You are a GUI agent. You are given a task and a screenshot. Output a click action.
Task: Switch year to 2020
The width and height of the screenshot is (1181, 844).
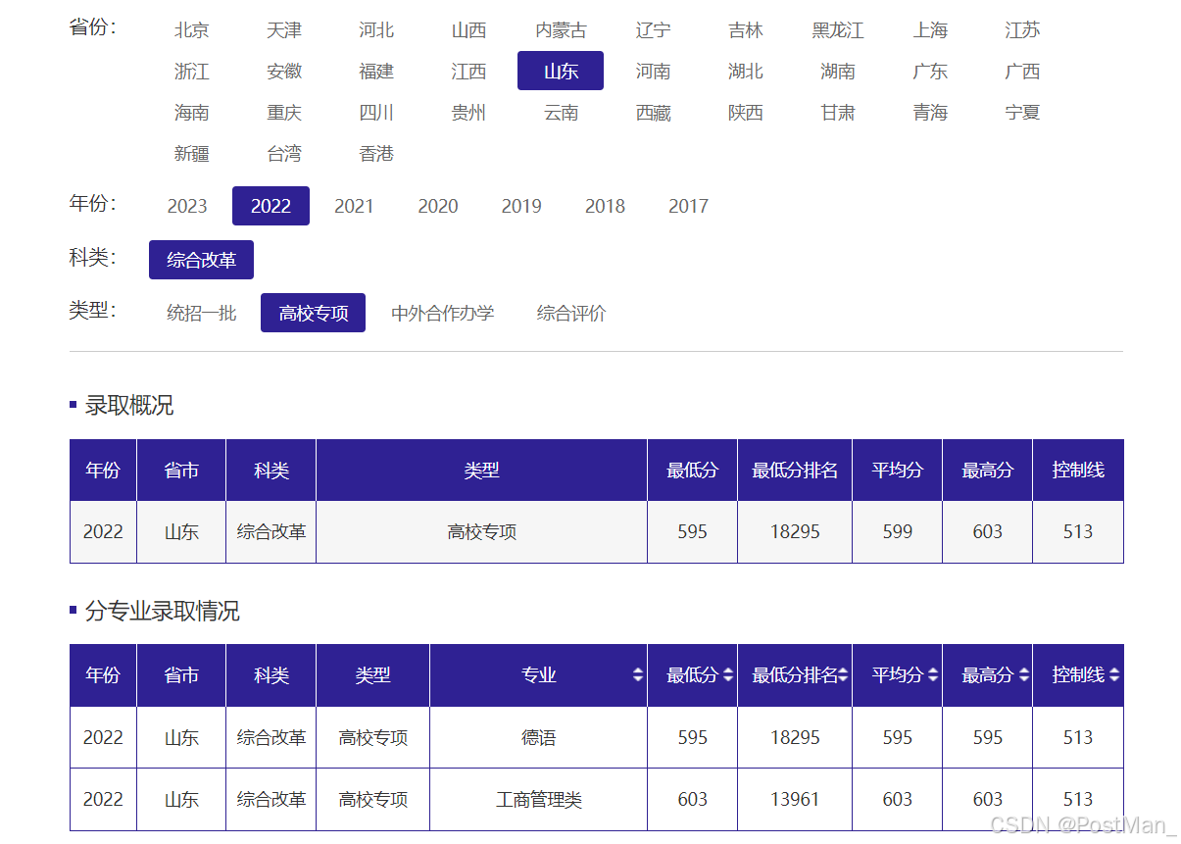coord(438,206)
